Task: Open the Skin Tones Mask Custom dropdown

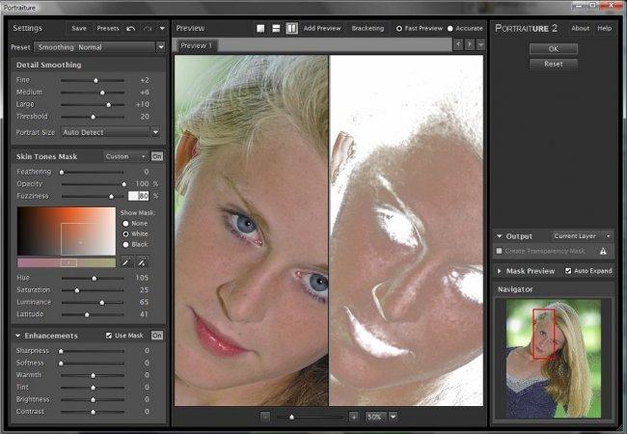Action: coord(125,156)
